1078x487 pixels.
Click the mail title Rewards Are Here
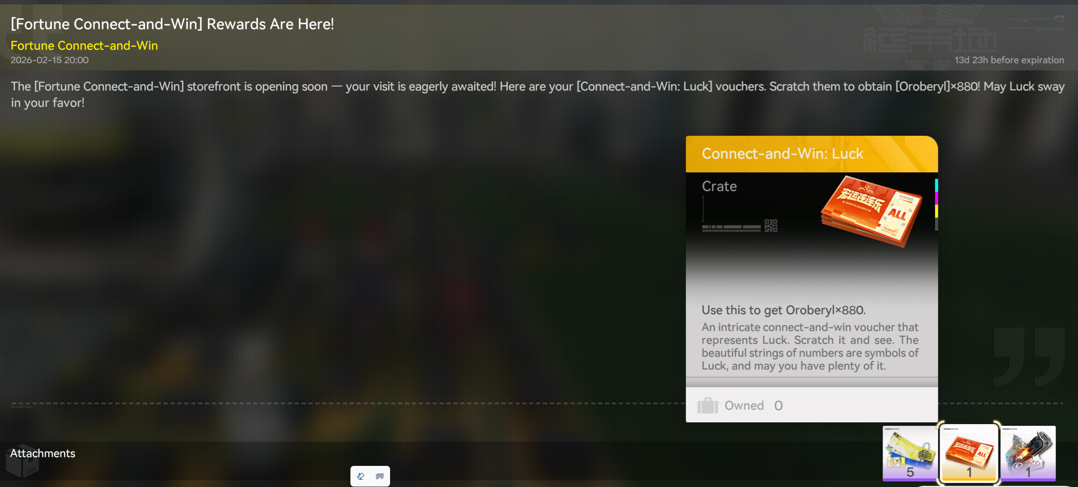click(x=172, y=24)
